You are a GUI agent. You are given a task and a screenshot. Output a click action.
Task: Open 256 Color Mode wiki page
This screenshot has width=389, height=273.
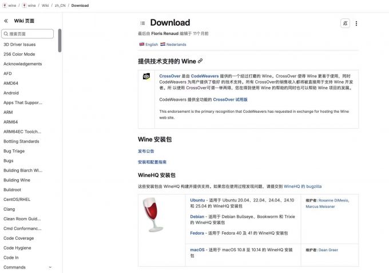pyautogui.click(x=19, y=54)
